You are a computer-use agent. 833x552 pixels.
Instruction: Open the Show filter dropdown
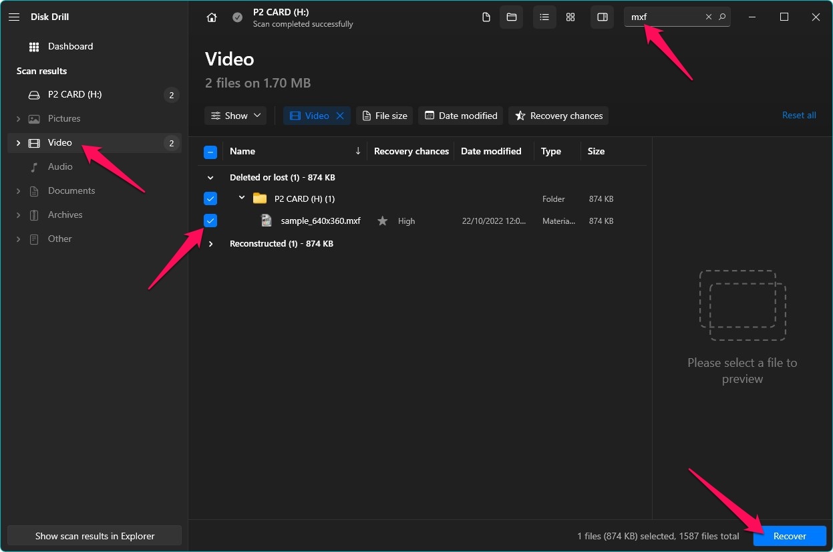click(x=235, y=116)
